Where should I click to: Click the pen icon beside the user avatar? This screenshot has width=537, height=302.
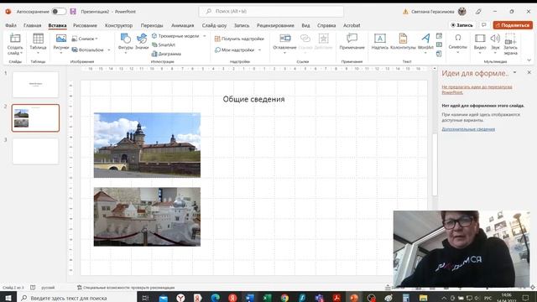pyautogui.click(x=478, y=11)
